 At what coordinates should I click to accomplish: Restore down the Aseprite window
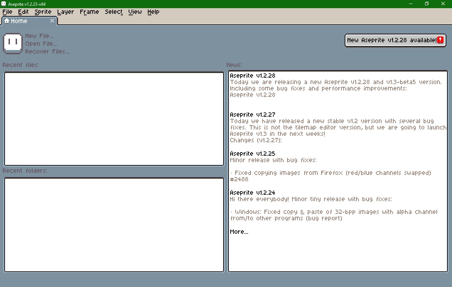coord(427,4)
